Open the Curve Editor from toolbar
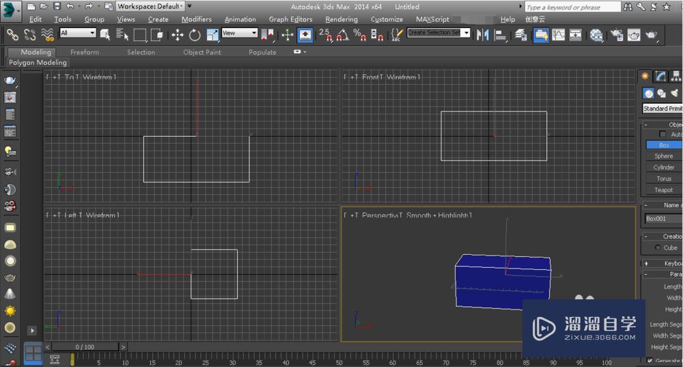Image resolution: width=683 pixels, height=367 pixels. tap(559, 35)
